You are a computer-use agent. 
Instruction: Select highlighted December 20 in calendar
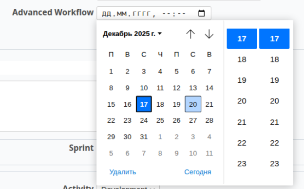tap(193, 104)
